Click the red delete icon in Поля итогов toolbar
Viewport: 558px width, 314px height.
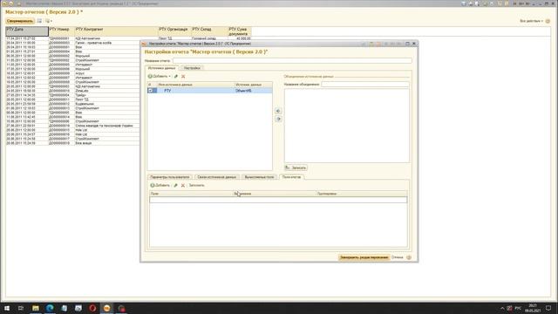point(183,185)
